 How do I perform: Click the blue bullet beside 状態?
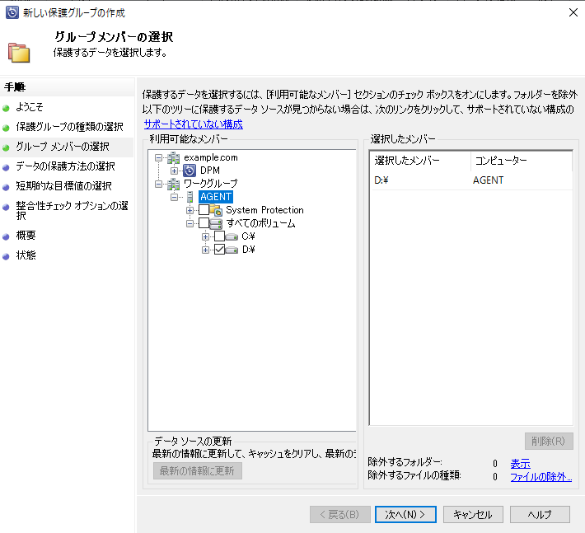pos(6,256)
